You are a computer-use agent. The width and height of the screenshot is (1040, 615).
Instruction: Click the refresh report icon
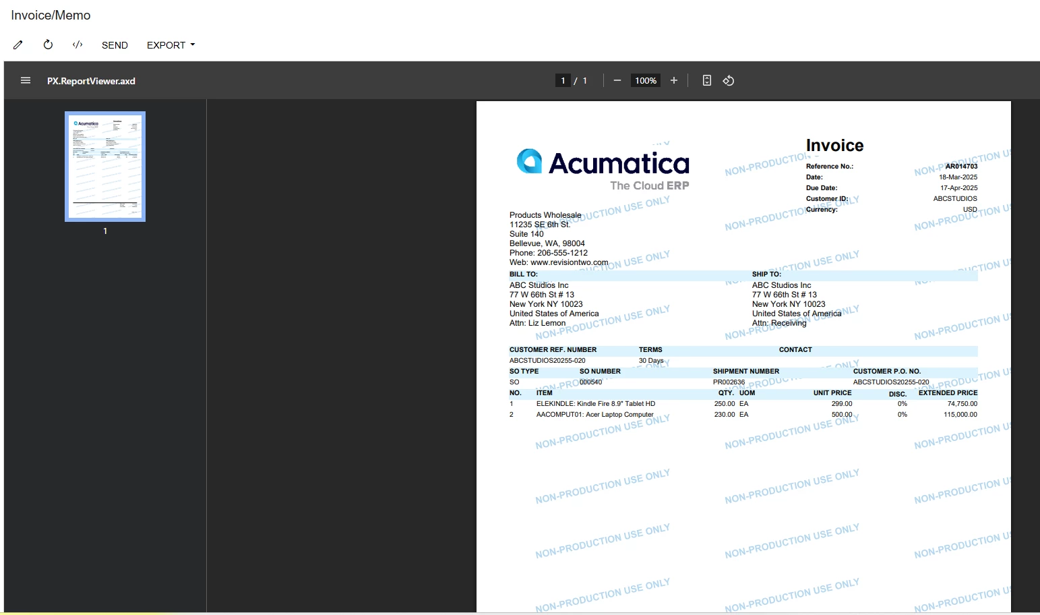coord(48,45)
